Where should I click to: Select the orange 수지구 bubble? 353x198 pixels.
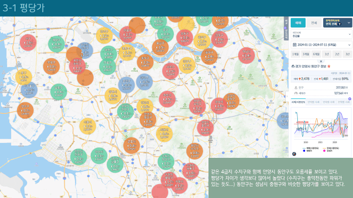(x=195, y=151)
